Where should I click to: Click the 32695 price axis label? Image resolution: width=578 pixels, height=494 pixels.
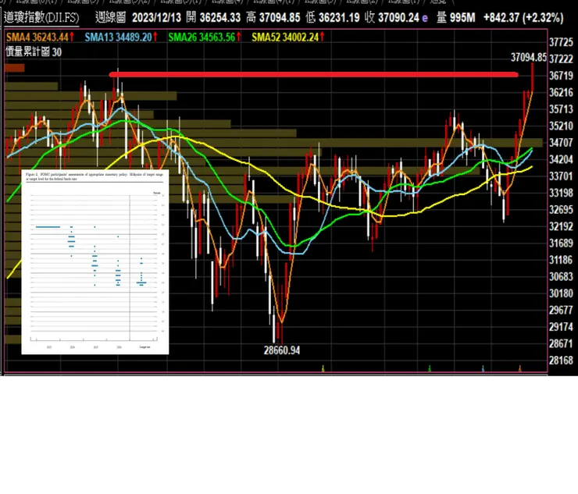tap(561, 210)
